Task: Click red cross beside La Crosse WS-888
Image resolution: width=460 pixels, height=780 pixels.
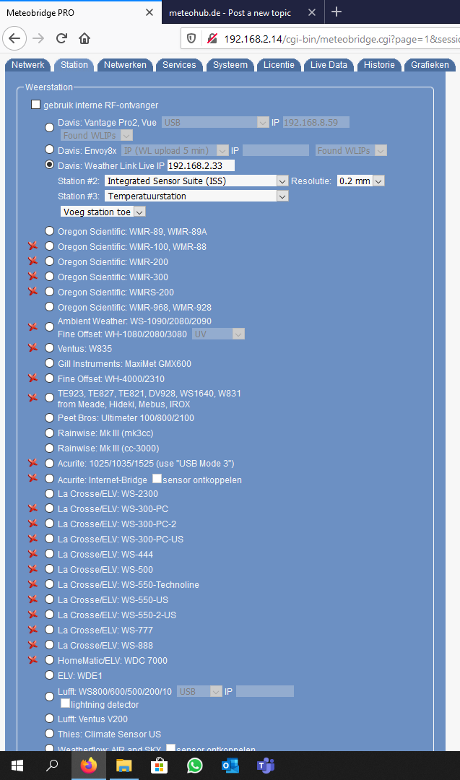Action: point(32,645)
